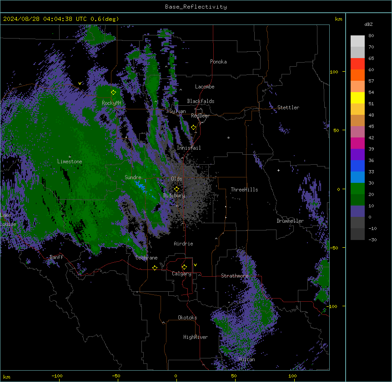Select the Blackfalds label on the map
Screen dimensions: 392x382
201,101
